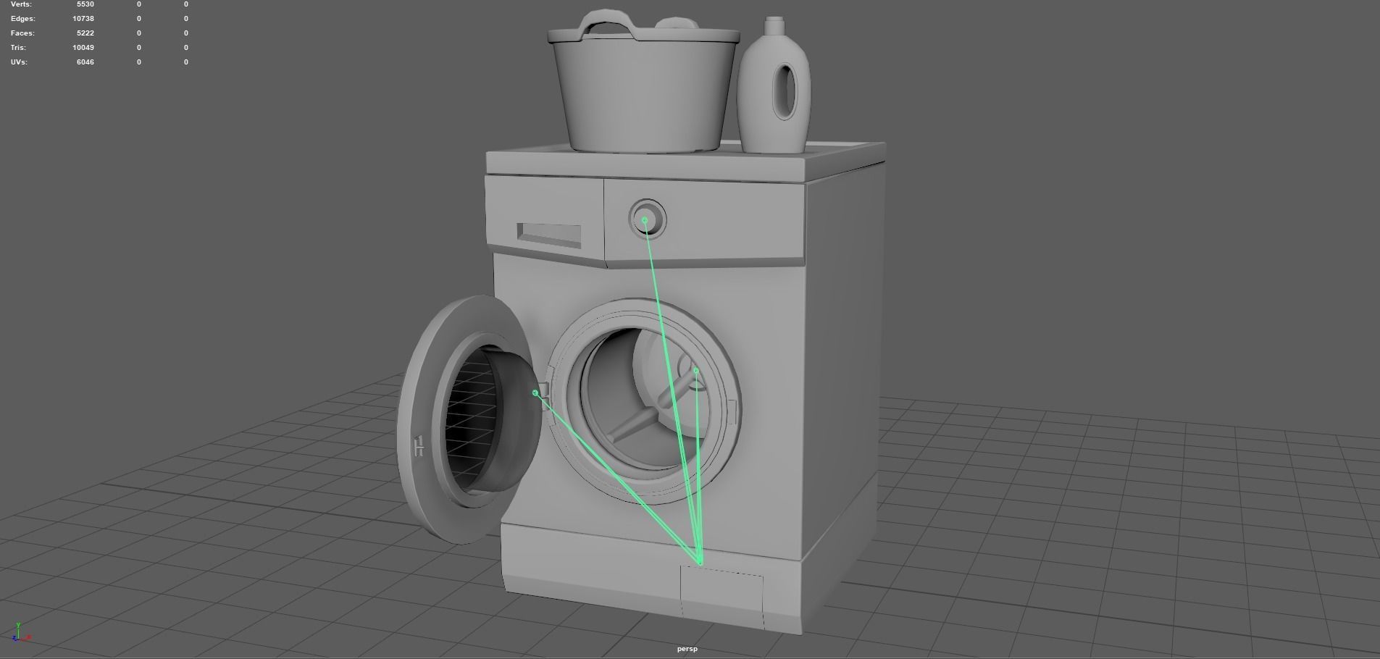Click the UVs label in the HUD

19,62
